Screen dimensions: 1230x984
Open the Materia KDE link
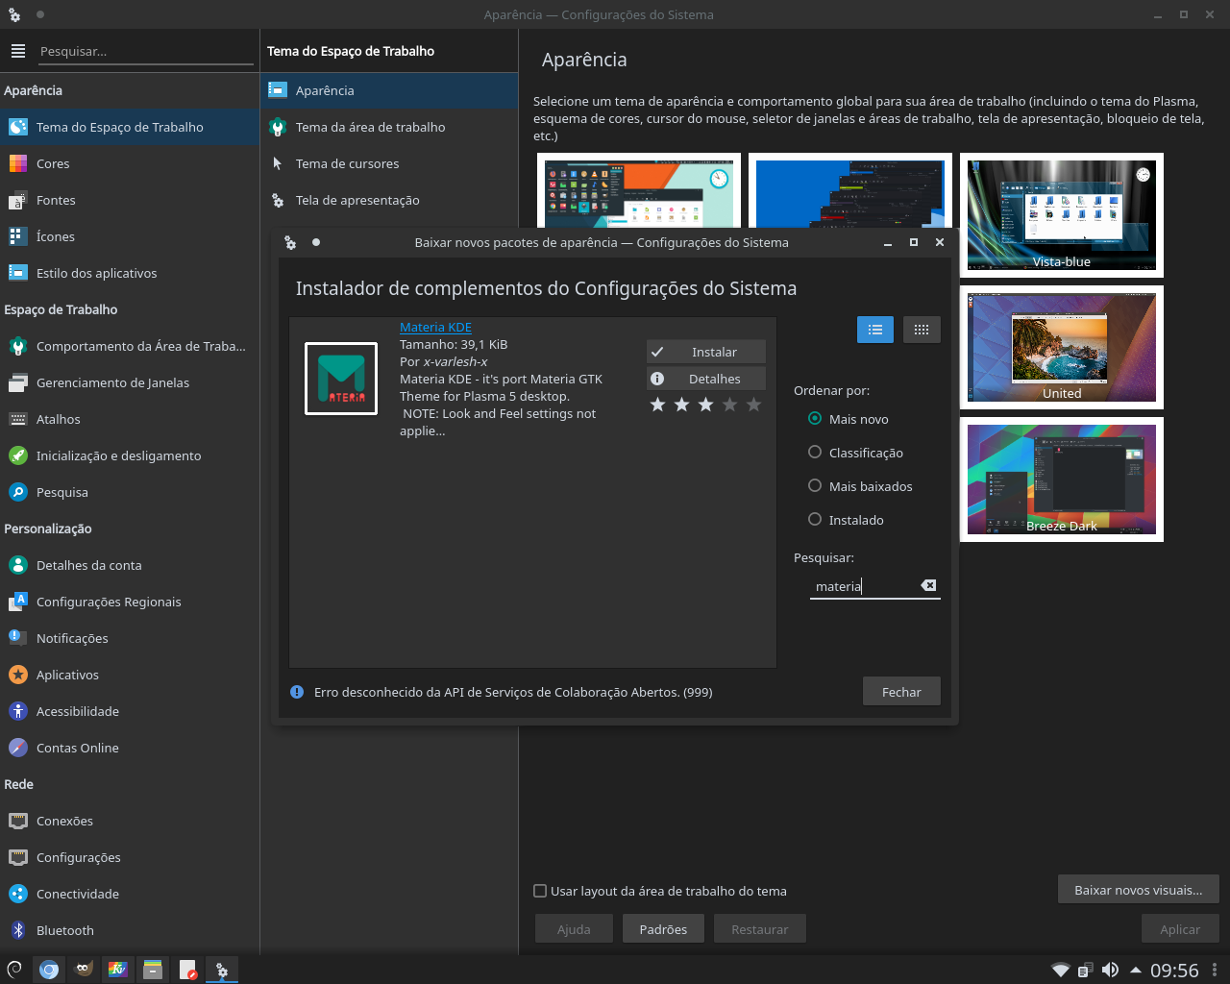(x=435, y=327)
